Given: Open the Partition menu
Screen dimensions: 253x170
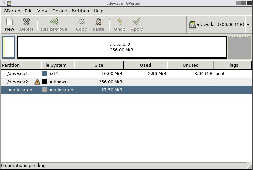Looking at the screenshot, I should click(x=80, y=11).
